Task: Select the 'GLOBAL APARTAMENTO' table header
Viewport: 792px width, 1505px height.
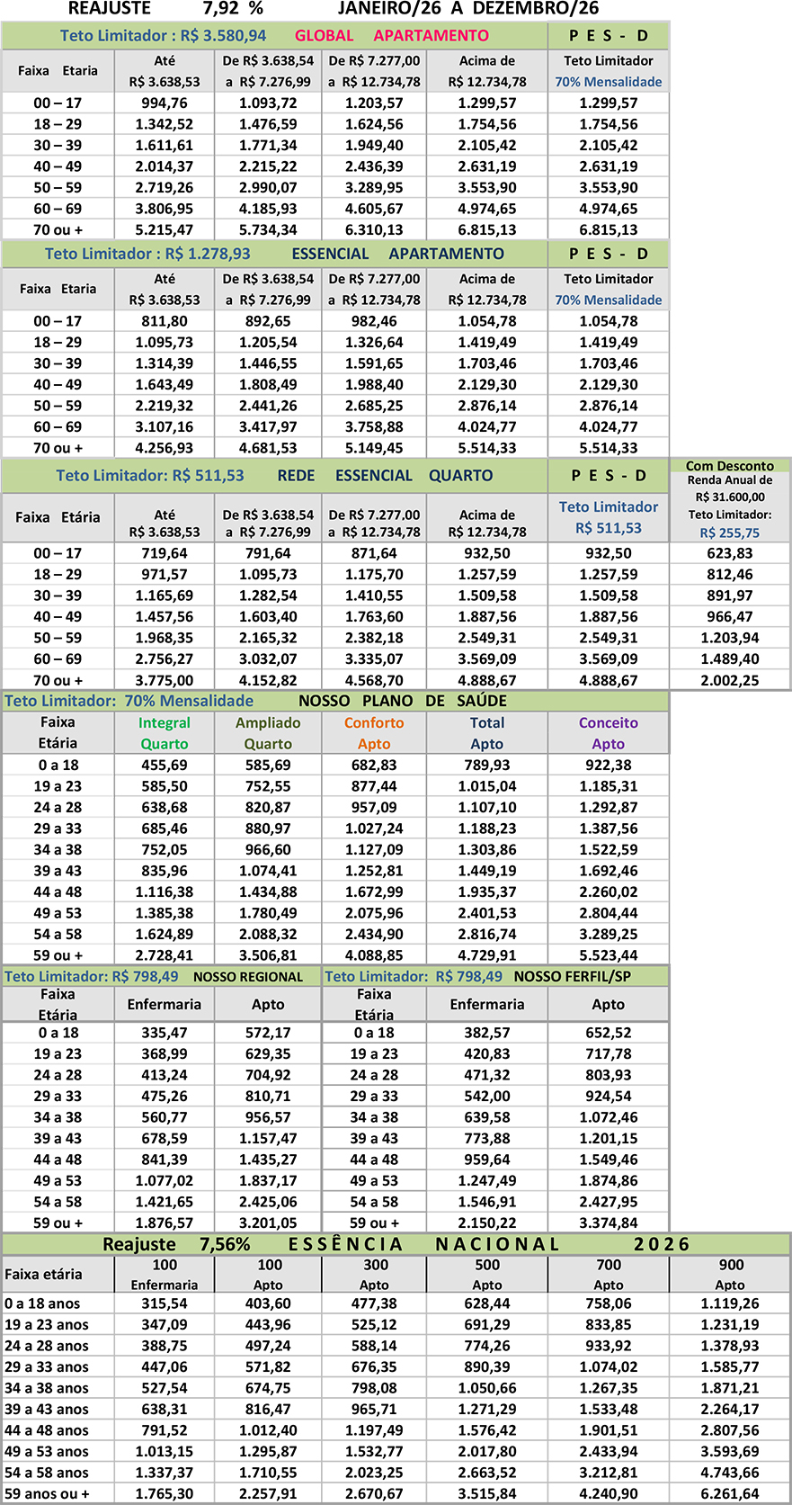Action: pyautogui.click(x=391, y=36)
